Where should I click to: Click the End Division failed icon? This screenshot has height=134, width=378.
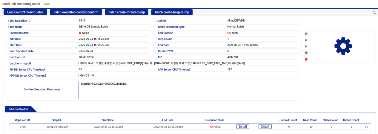coord(228,33)
